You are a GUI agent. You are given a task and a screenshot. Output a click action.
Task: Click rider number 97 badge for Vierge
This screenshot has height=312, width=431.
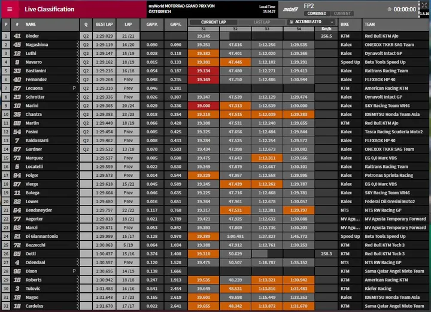[x=17, y=184]
